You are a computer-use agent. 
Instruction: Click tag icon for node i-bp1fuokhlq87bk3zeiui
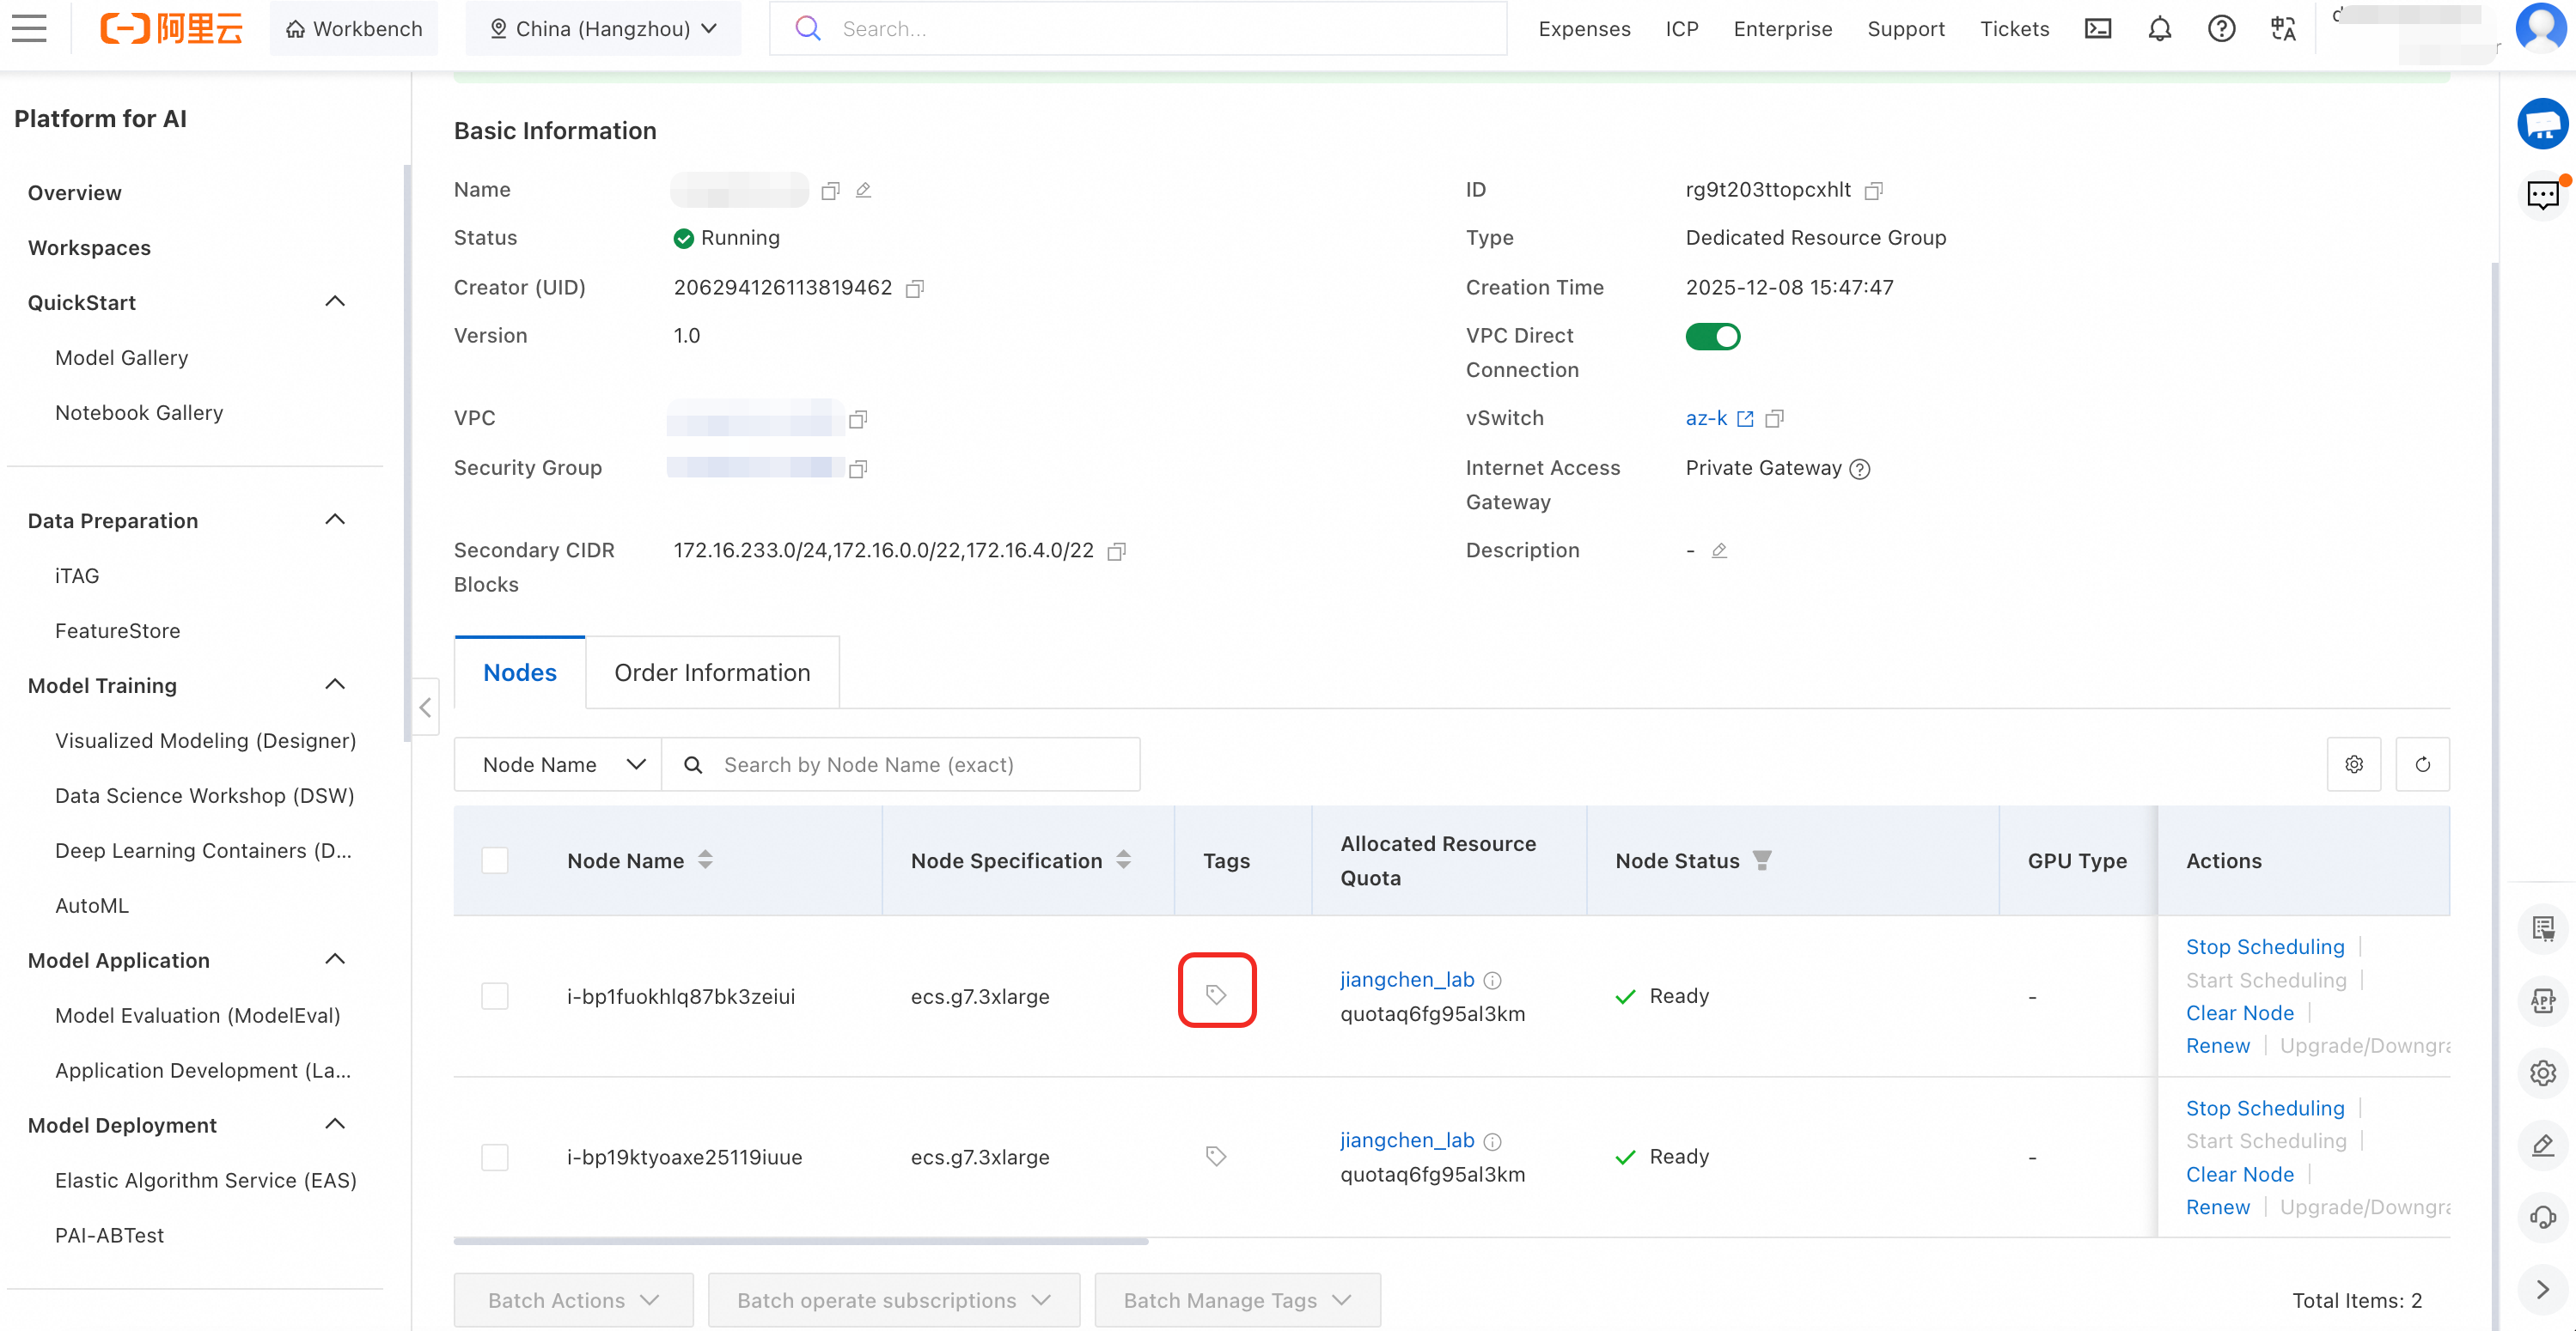[x=1216, y=994]
